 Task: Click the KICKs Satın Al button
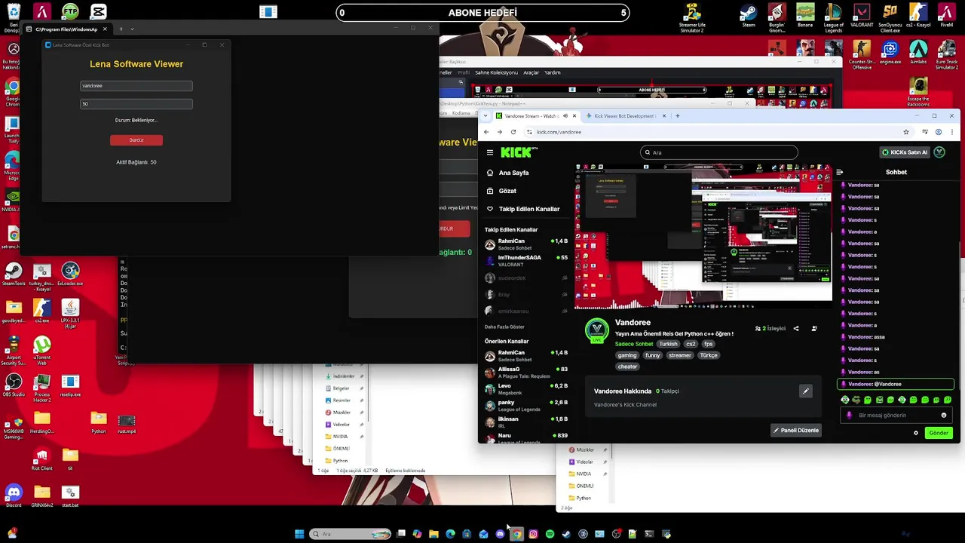click(905, 152)
